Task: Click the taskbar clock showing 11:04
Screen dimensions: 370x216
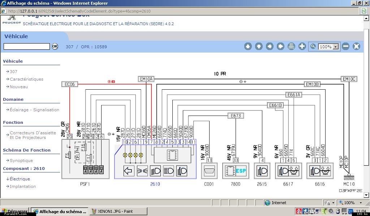Action: (x=361, y=211)
